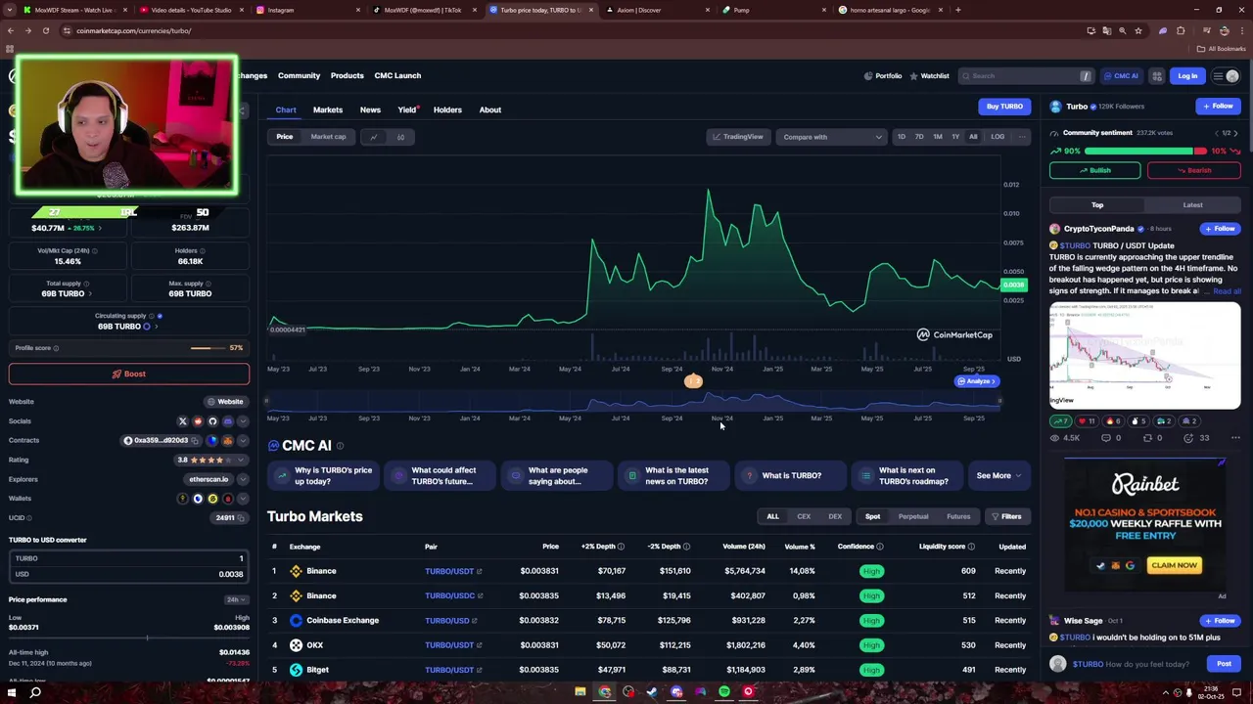Image resolution: width=1253 pixels, height=704 pixels.
Task: Select the CEX markets filter
Action: pyautogui.click(x=804, y=516)
